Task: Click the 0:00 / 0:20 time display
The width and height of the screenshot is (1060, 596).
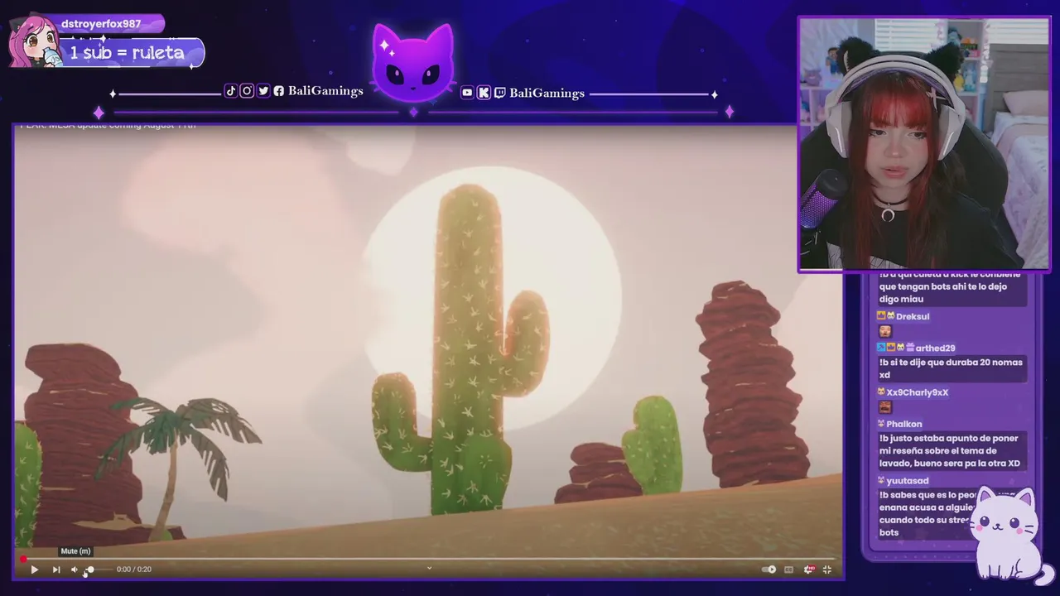Action: pyautogui.click(x=134, y=570)
